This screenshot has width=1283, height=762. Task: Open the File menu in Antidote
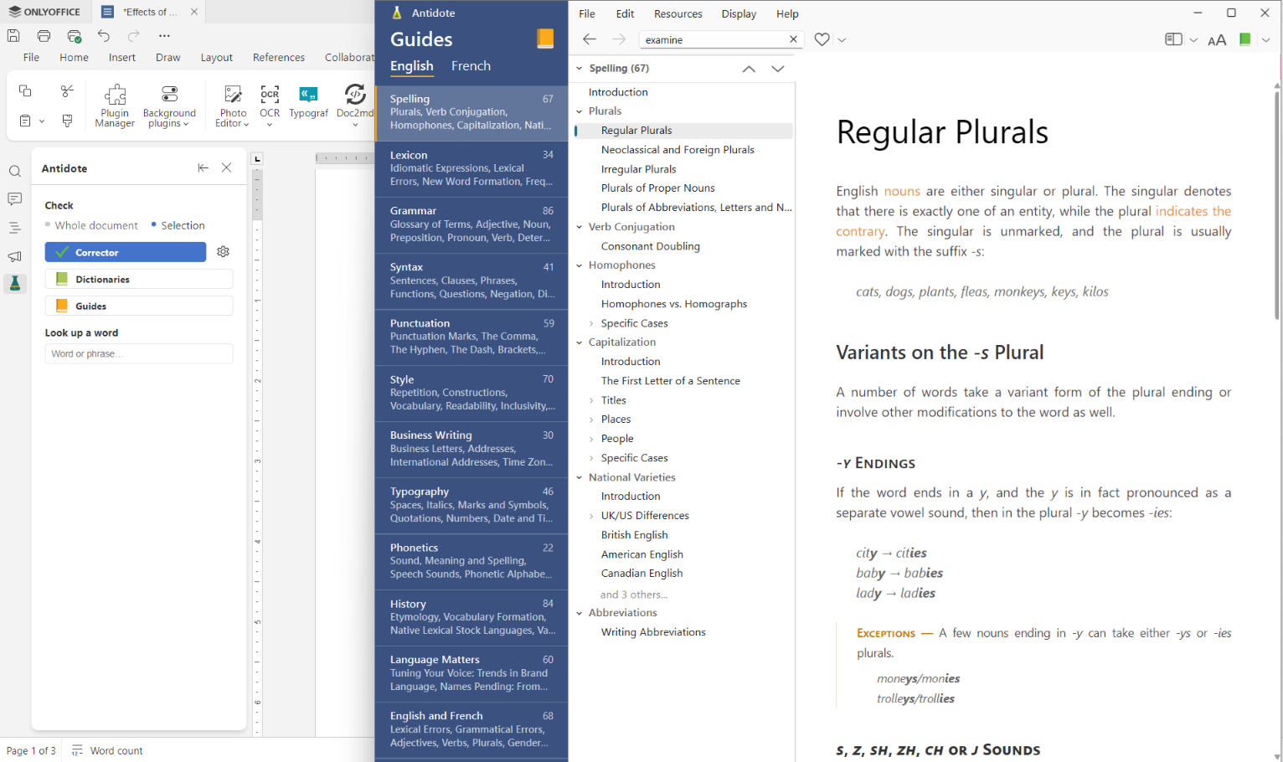pyautogui.click(x=587, y=13)
